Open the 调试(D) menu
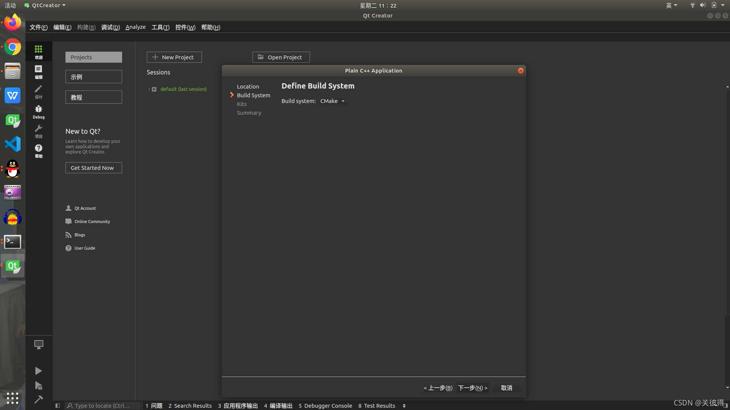Screen dimensions: 730x410 click(x=110, y=27)
